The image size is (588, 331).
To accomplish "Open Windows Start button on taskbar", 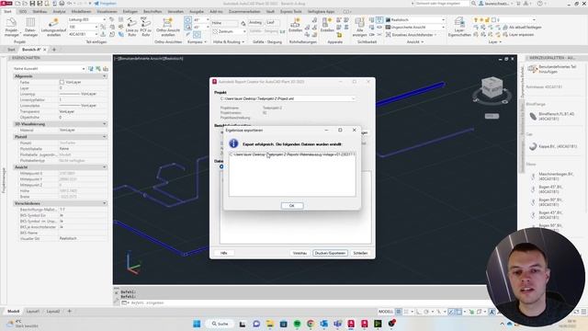I will pyautogui.click(x=197, y=324).
